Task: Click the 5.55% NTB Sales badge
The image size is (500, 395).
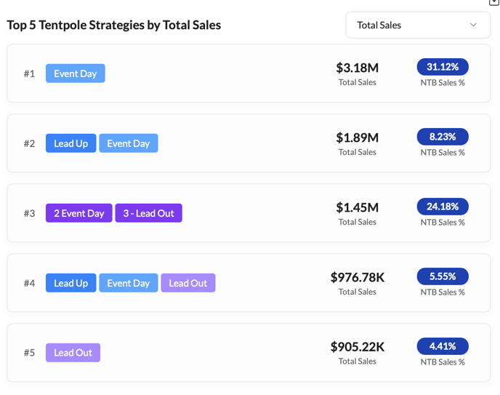Action: coord(443,276)
